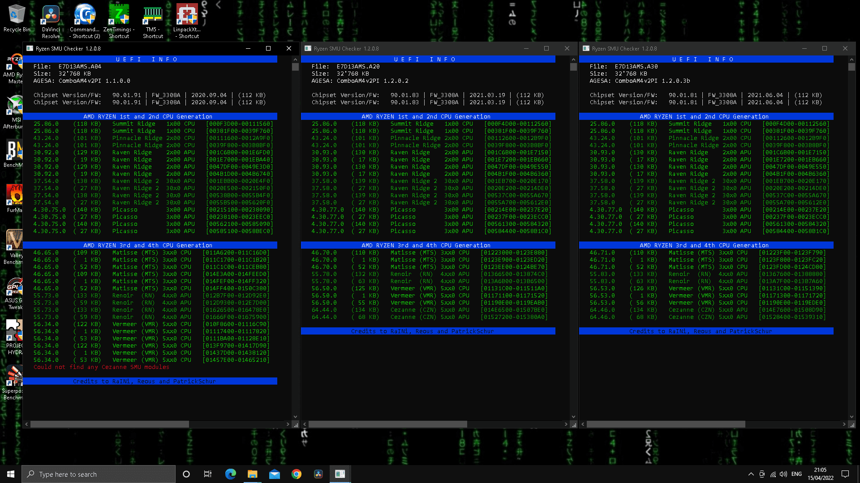Click first Cezanne (CZN) row in A20 window

[430, 310]
